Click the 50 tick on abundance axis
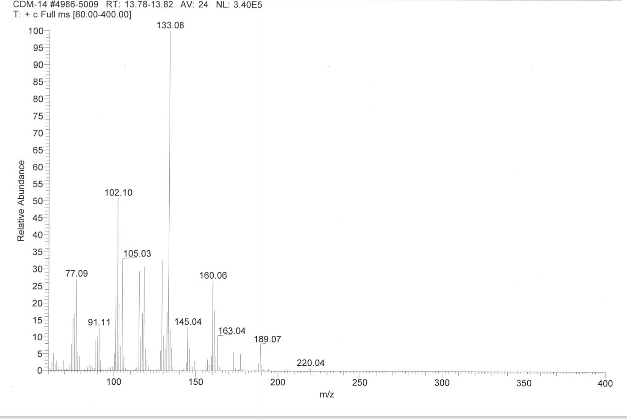The image size is (627, 419). pos(38,201)
